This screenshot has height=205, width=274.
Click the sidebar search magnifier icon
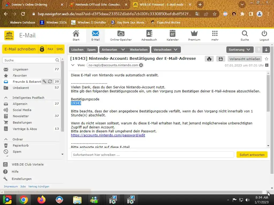coord(57,60)
